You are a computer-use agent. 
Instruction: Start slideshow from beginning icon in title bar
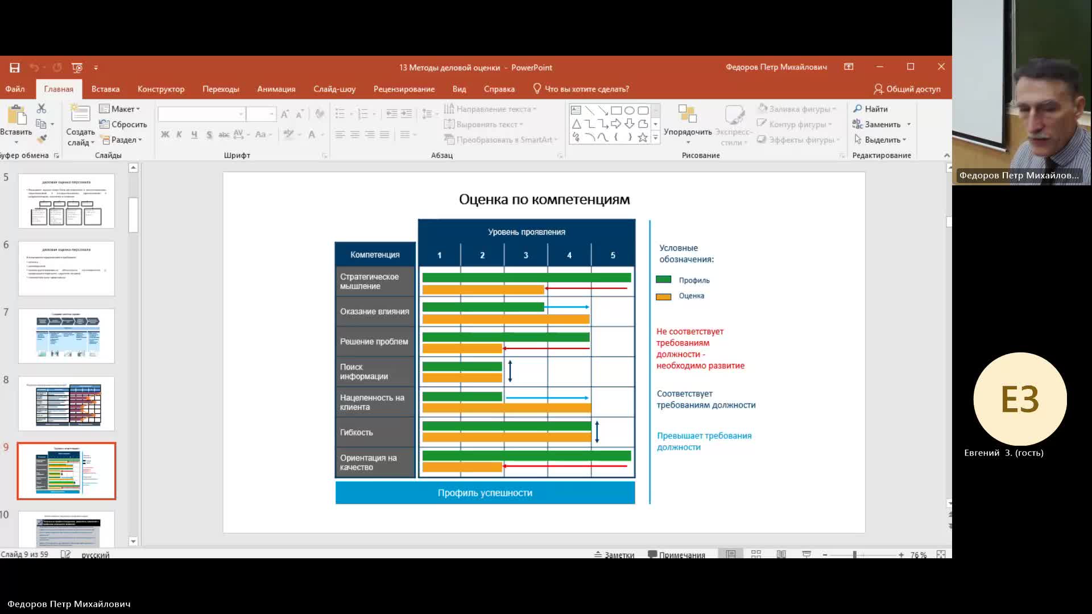(77, 68)
